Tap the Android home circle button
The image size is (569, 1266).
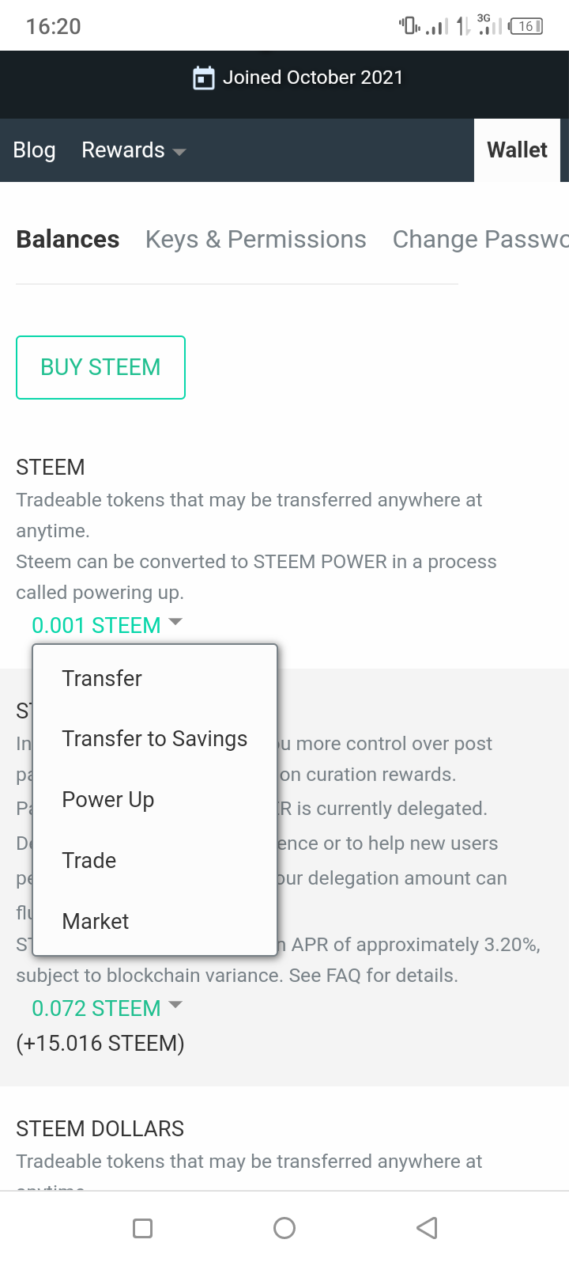[284, 1228]
